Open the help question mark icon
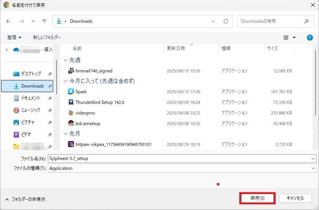 point(310,38)
